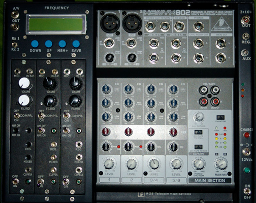256x203 pixels.
Task: Click the PHONES jack on the Xenyx mixer
Action: [x=199, y=26]
